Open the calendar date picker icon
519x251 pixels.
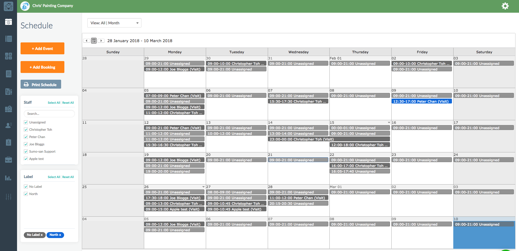[94, 41]
